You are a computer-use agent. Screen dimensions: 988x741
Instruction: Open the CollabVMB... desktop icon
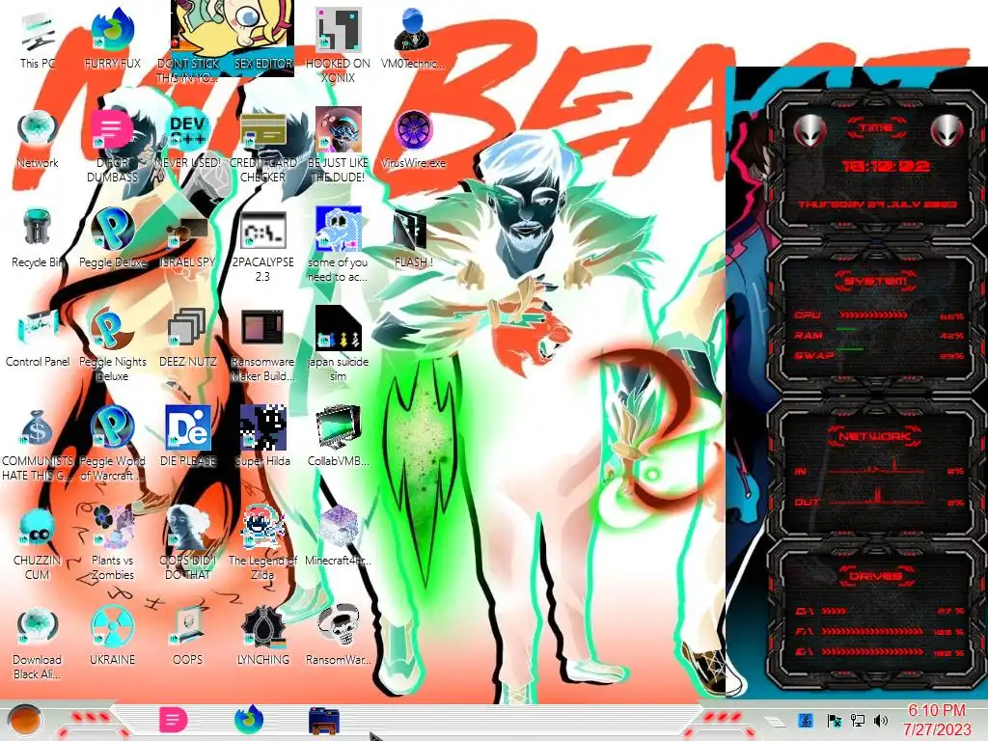coord(338,437)
